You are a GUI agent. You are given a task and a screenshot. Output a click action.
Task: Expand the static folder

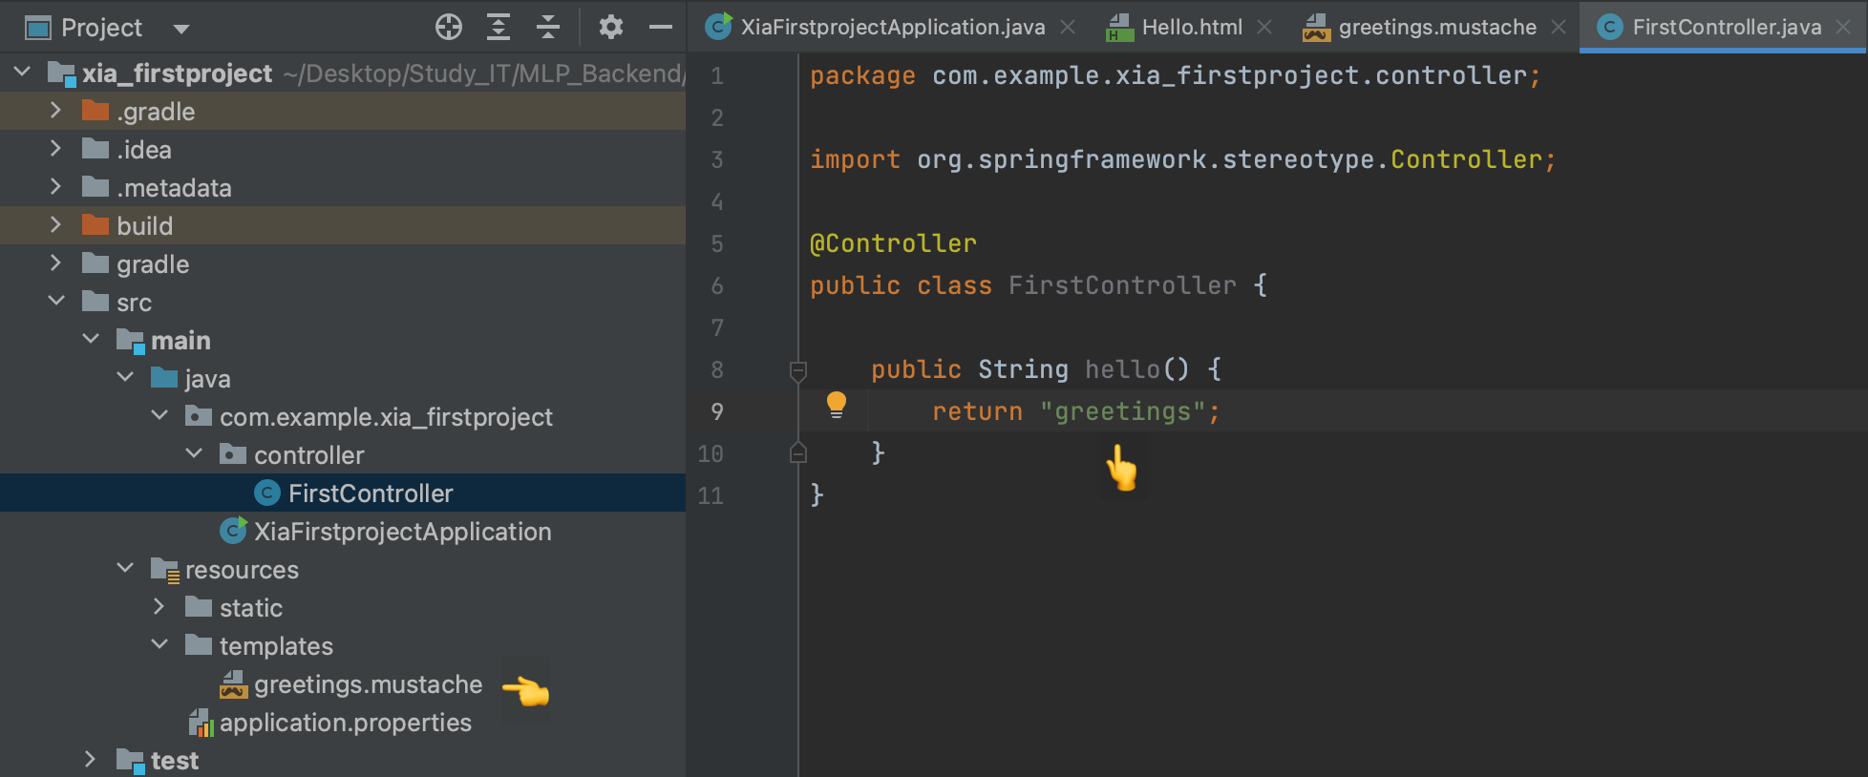pos(159,606)
